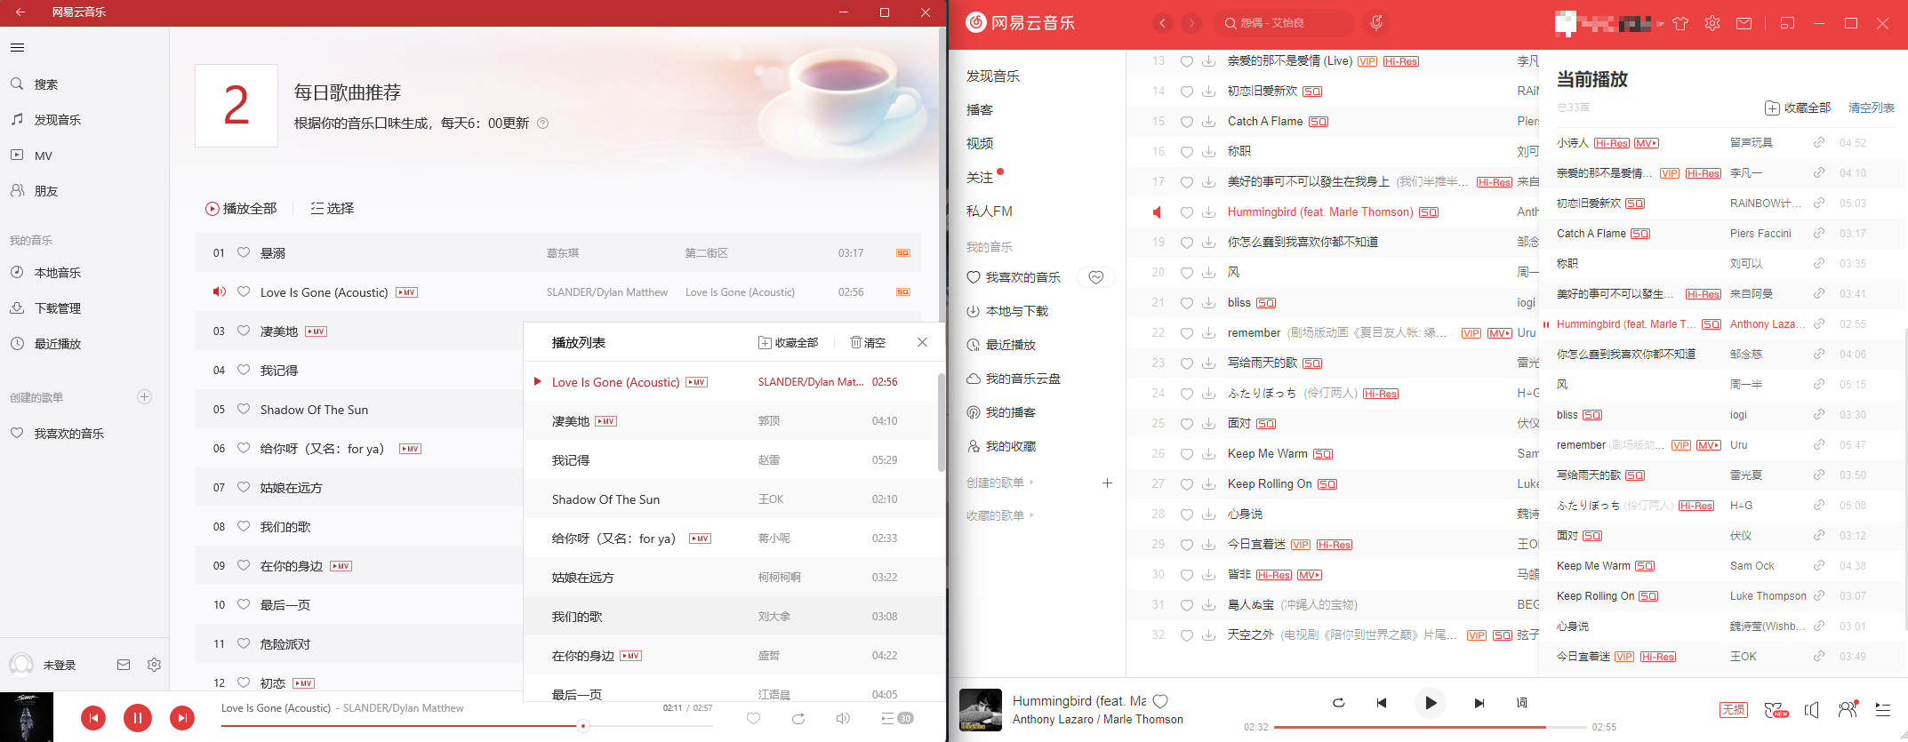Open settings gear beside 未登录
This screenshot has width=1908, height=742.
(154, 665)
